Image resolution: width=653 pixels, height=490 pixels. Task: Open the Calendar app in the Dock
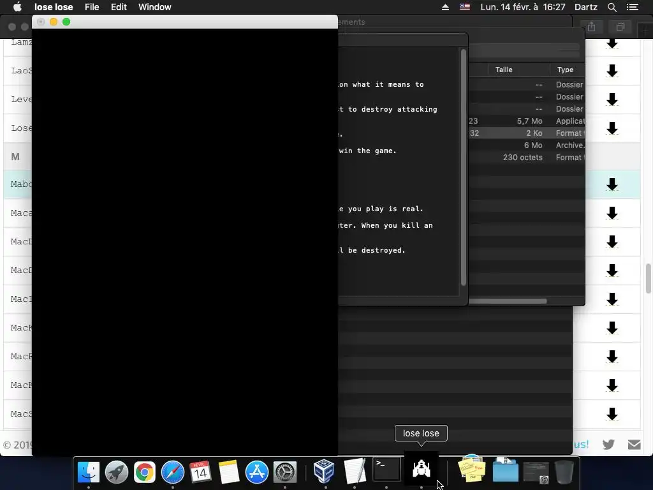pyautogui.click(x=200, y=472)
